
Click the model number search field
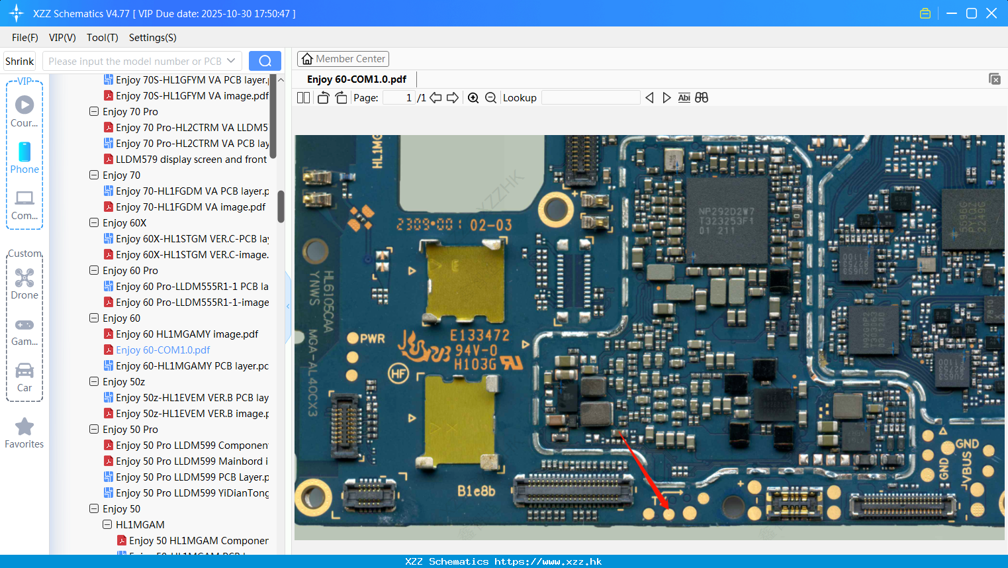tap(134, 61)
